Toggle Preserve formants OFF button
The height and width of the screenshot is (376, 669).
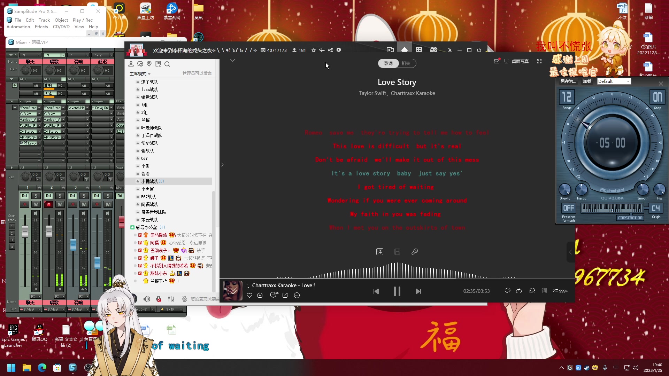tap(568, 208)
